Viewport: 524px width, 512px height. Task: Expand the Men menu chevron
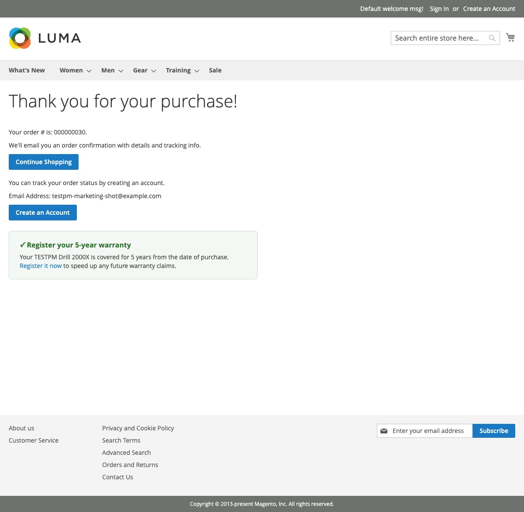121,71
